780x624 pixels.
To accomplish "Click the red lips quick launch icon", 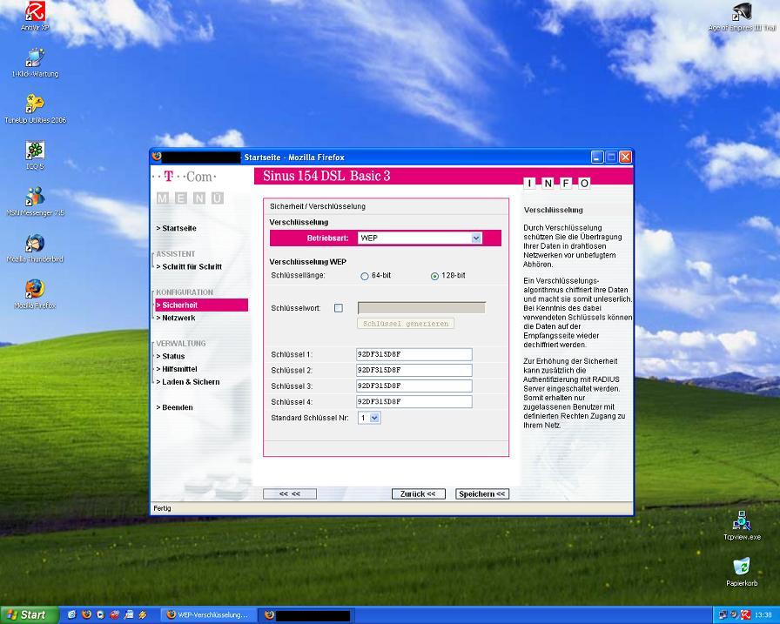I will [x=114, y=614].
